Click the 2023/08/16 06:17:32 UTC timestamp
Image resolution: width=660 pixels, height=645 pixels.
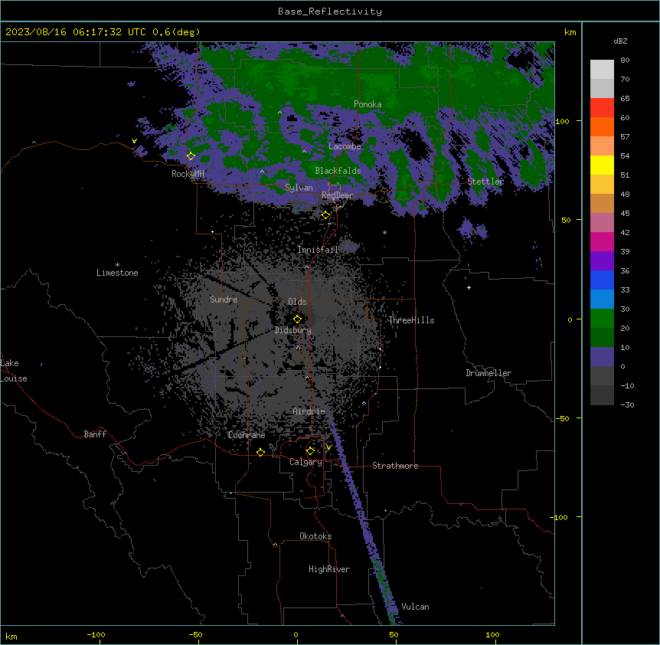coord(76,32)
